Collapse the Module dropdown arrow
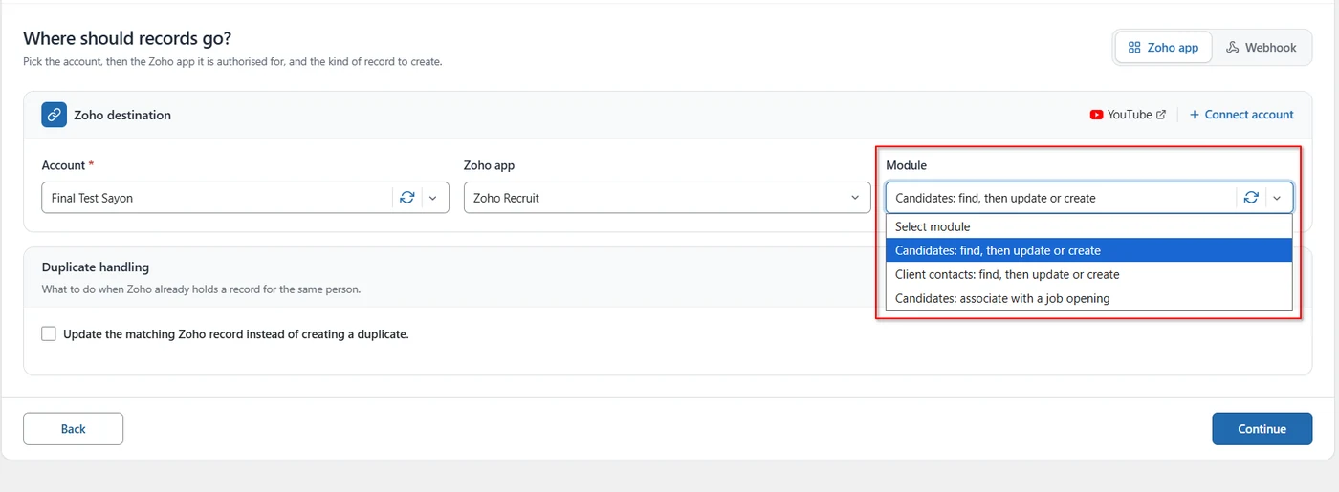 pyautogui.click(x=1277, y=198)
